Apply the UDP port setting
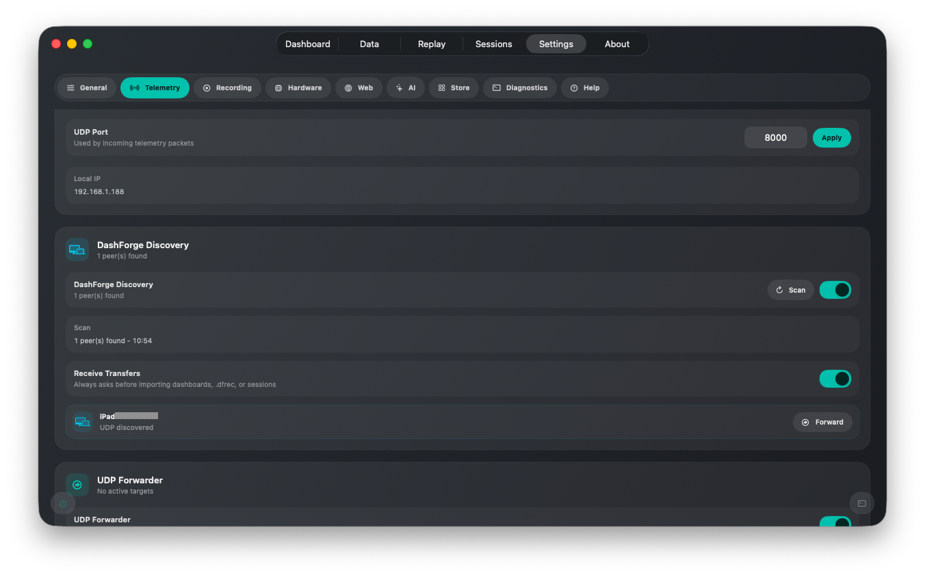Image resolution: width=925 pixels, height=577 pixels. 832,137
